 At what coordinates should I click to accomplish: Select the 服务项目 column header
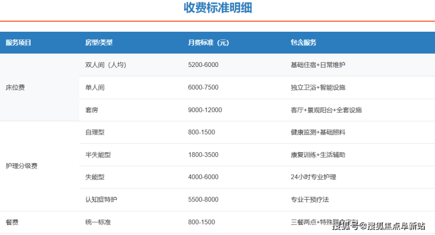[18, 43]
